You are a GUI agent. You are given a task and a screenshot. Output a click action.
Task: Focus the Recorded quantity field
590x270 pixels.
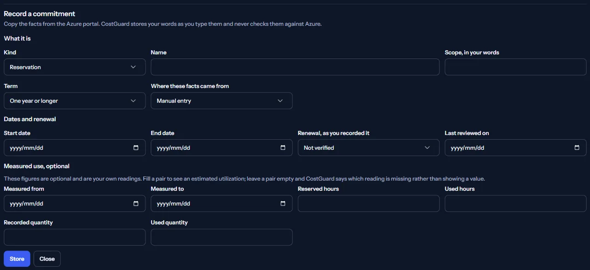click(x=75, y=237)
